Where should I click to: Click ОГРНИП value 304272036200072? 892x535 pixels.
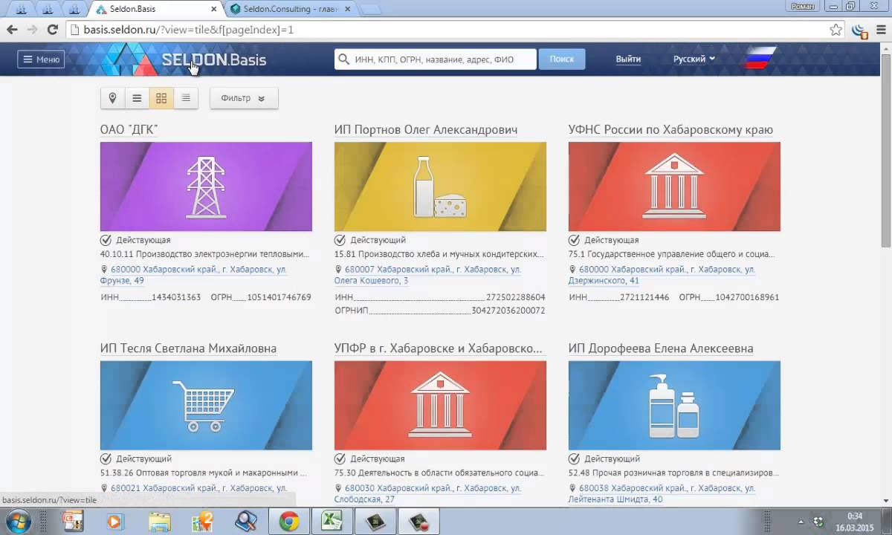[x=508, y=311]
